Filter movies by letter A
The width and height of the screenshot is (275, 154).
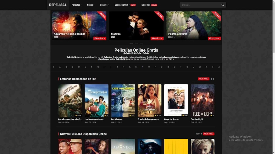click(60, 67)
